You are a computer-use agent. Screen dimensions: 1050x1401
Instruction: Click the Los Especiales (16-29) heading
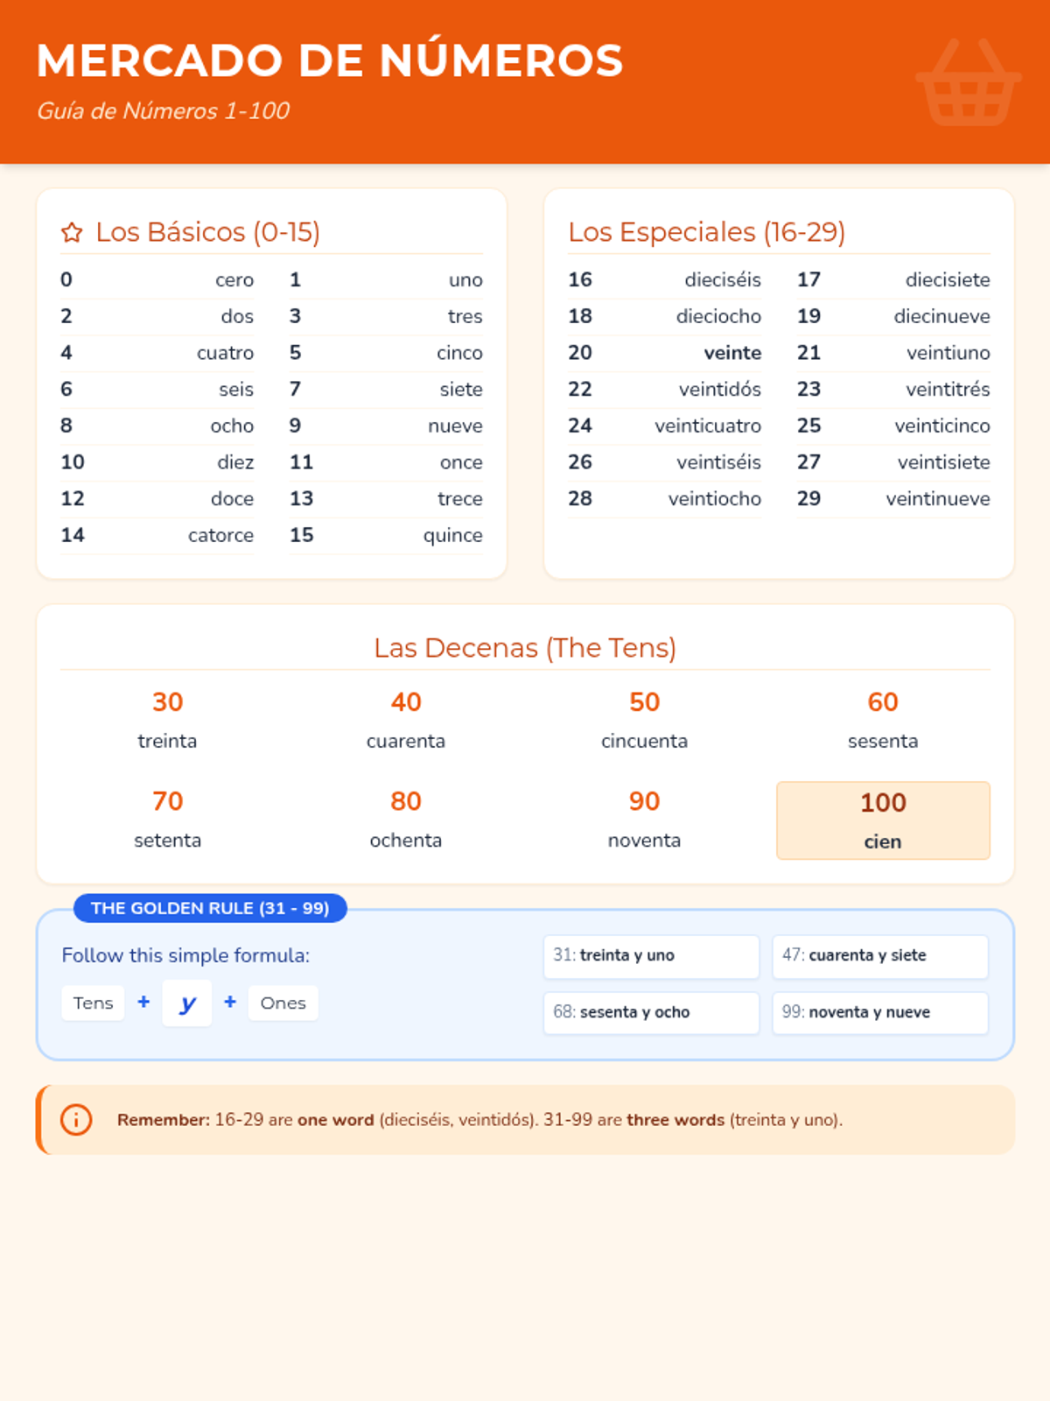(707, 232)
